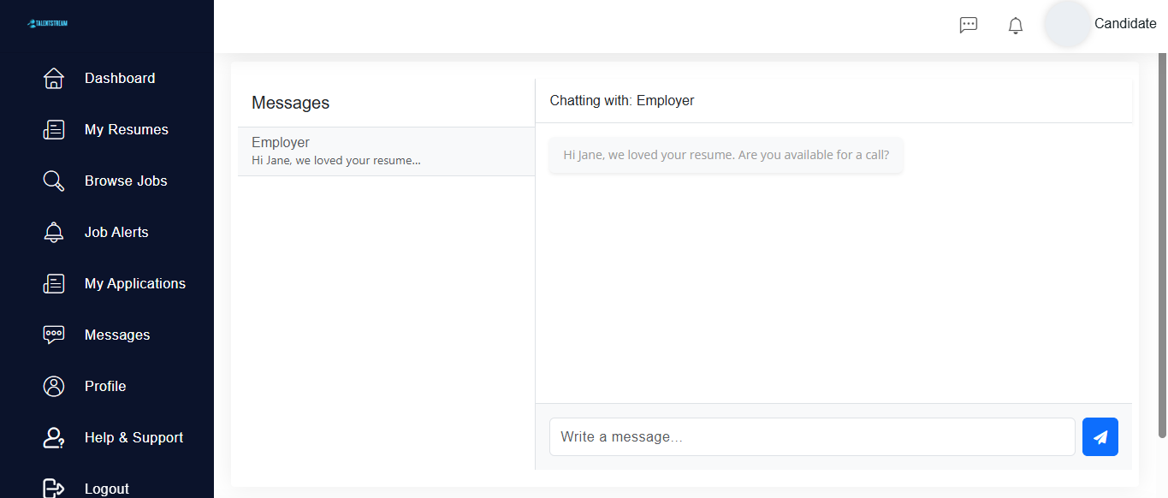Open Help & Support via its icon
This screenshot has height=498, width=1168.
click(54, 437)
